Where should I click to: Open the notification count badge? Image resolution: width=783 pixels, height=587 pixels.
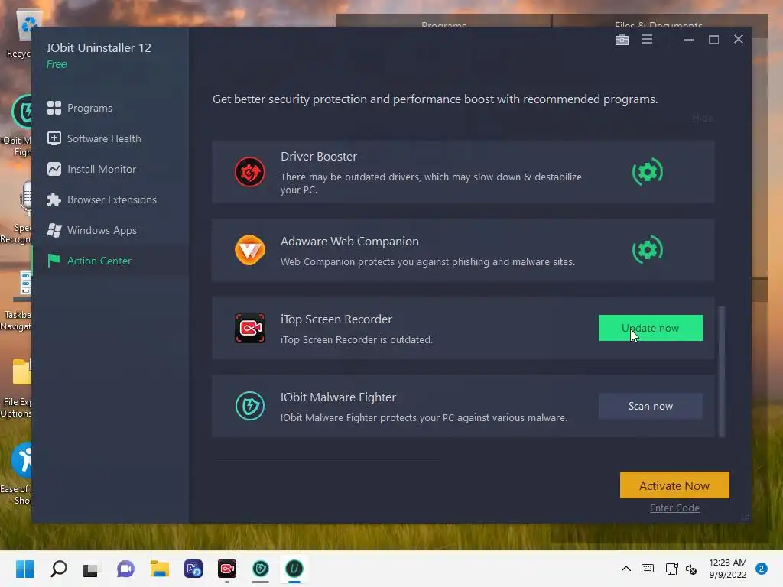pyautogui.click(x=762, y=569)
